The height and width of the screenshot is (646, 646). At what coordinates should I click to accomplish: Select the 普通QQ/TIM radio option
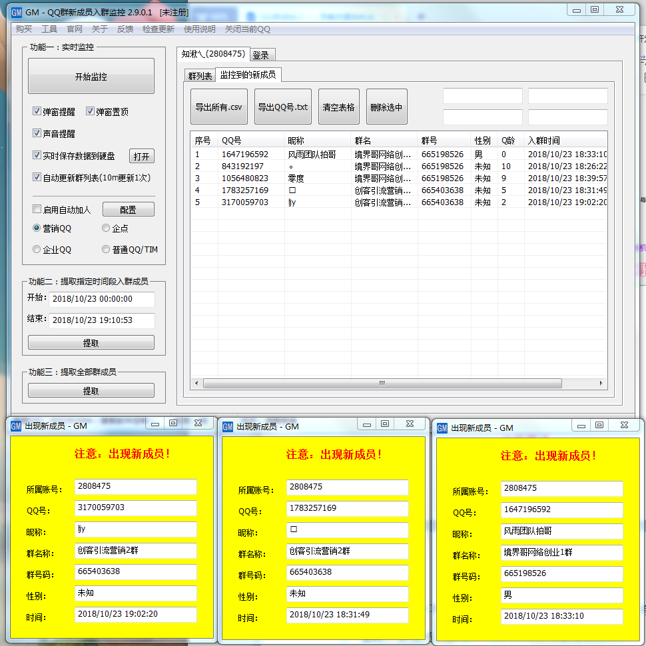(106, 250)
